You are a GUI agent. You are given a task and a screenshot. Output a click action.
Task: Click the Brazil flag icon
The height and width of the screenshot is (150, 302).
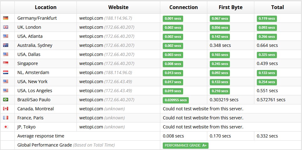[x=6, y=100]
